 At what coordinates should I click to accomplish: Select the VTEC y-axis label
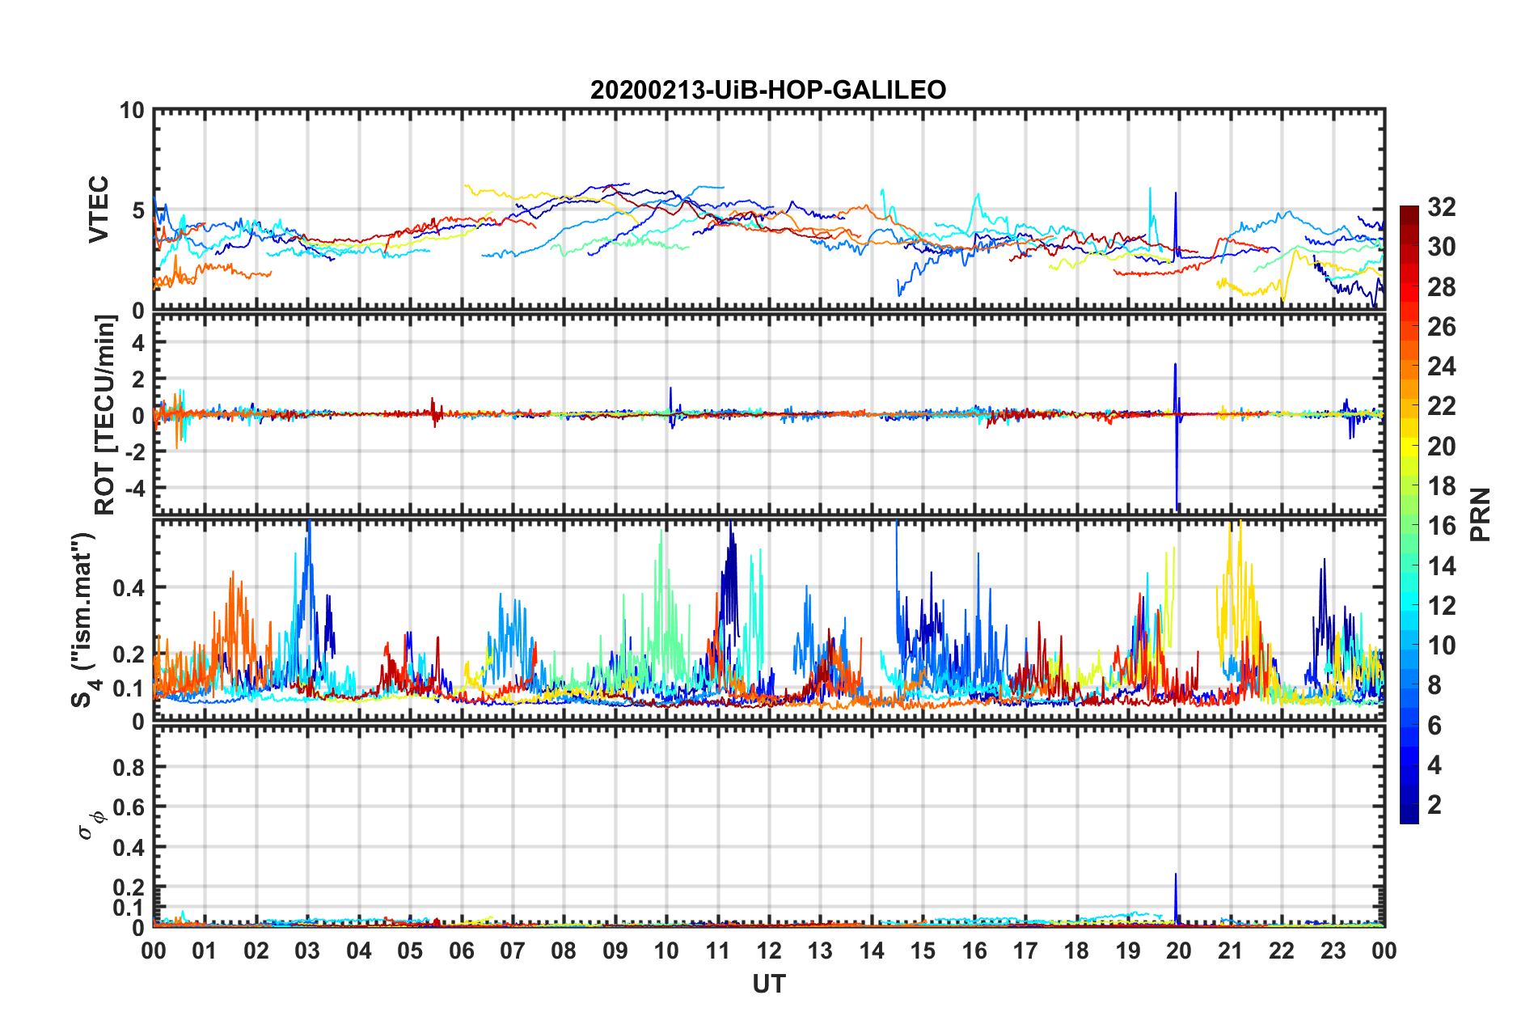(x=99, y=209)
